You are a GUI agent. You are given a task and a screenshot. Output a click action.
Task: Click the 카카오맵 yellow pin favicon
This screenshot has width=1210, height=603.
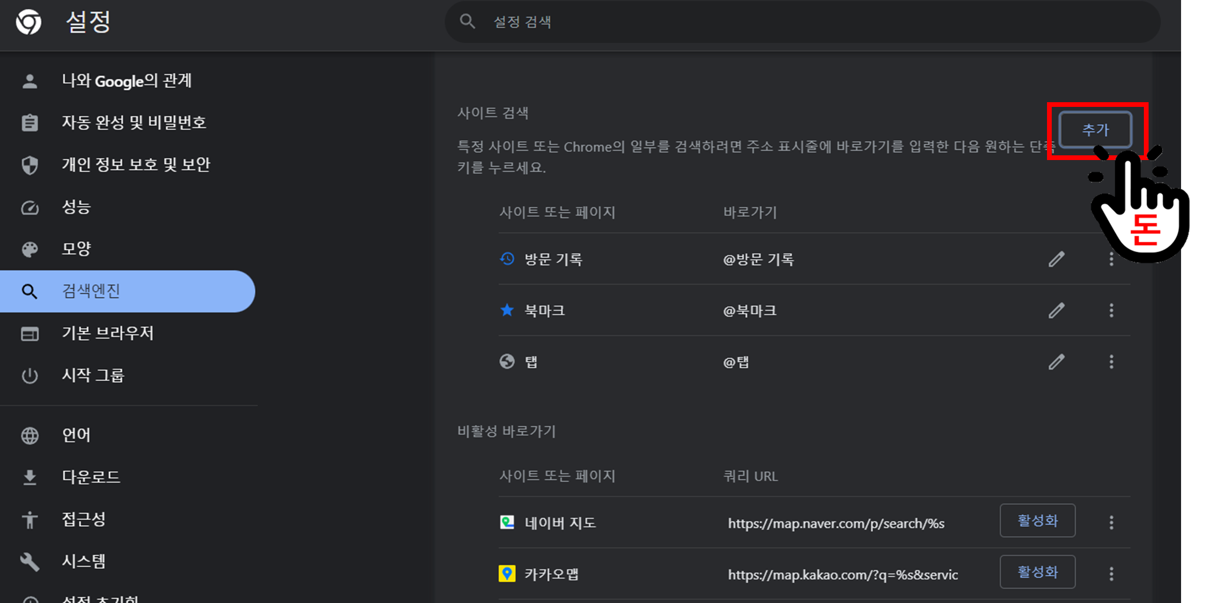tap(507, 573)
